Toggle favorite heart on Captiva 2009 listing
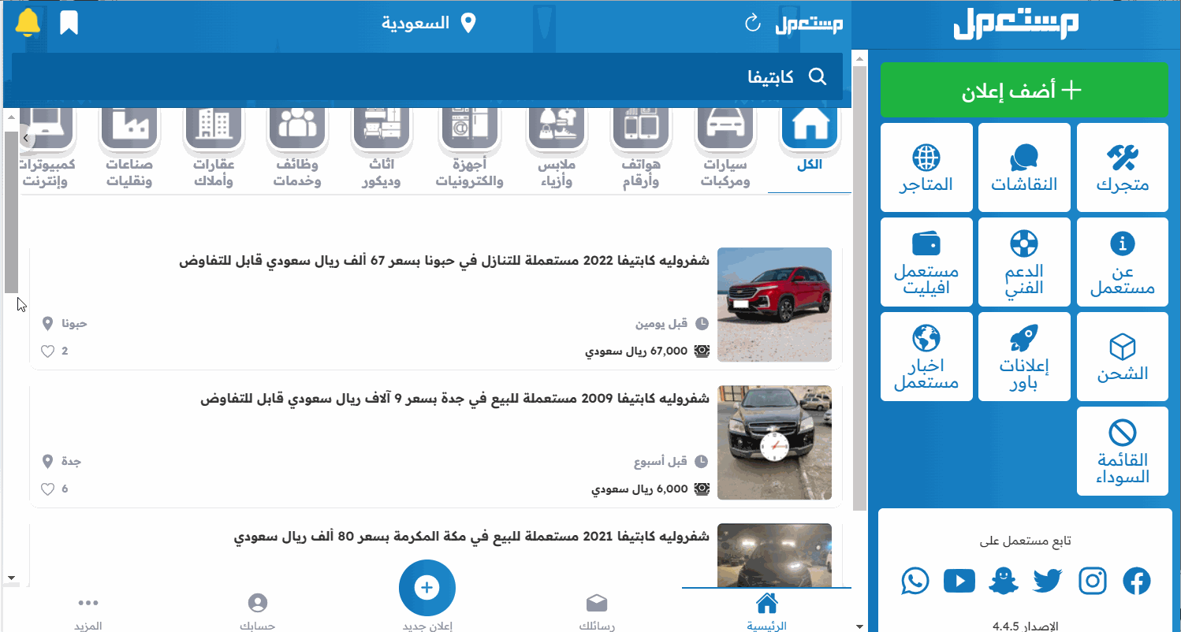 (x=47, y=489)
